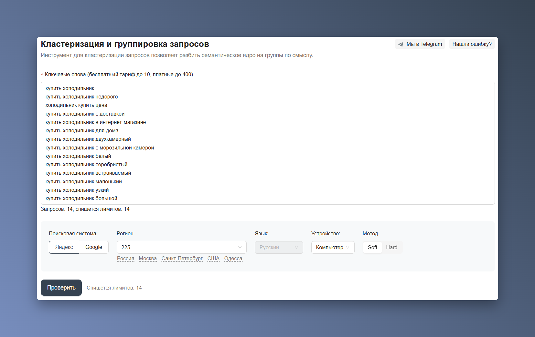
Task: Click the line 'купить холодильник встраиваемый'
Action: coord(88,173)
